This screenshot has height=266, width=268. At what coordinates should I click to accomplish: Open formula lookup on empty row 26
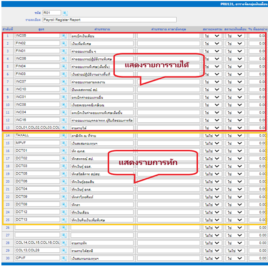[64, 228]
